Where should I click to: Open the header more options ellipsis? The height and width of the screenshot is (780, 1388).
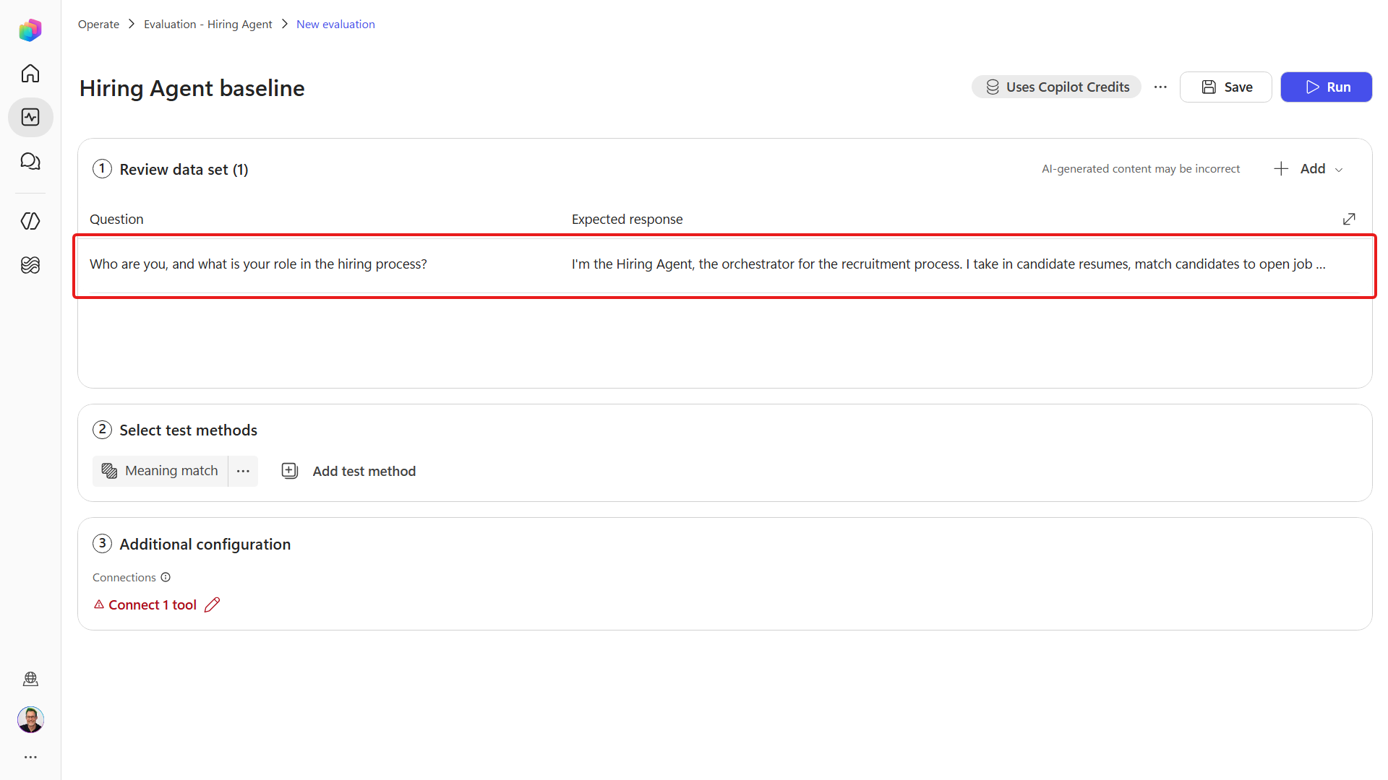tap(1160, 87)
